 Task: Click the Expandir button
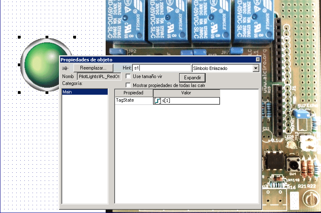[192, 78]
